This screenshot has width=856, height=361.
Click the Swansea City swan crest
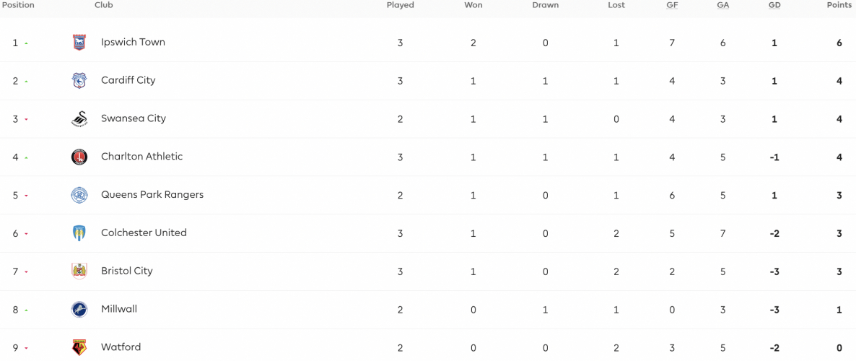click(x=79, y=119)
